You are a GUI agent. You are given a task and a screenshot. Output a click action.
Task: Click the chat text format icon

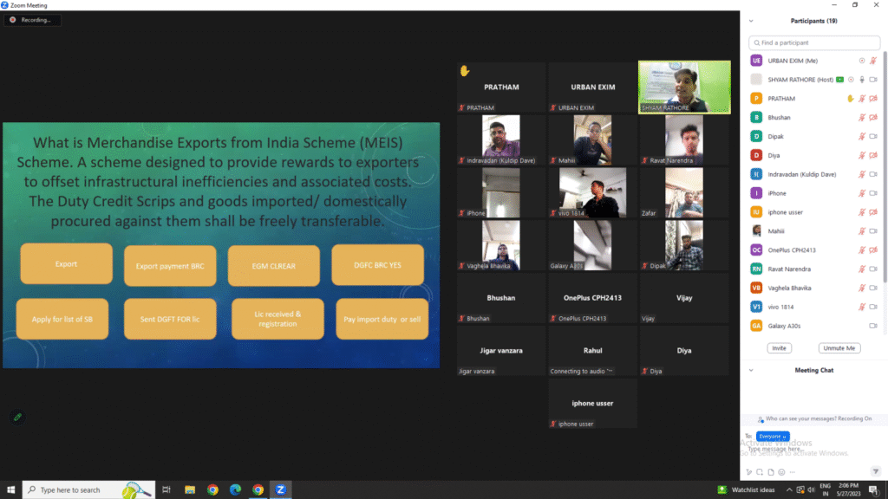tap(748, 472)
